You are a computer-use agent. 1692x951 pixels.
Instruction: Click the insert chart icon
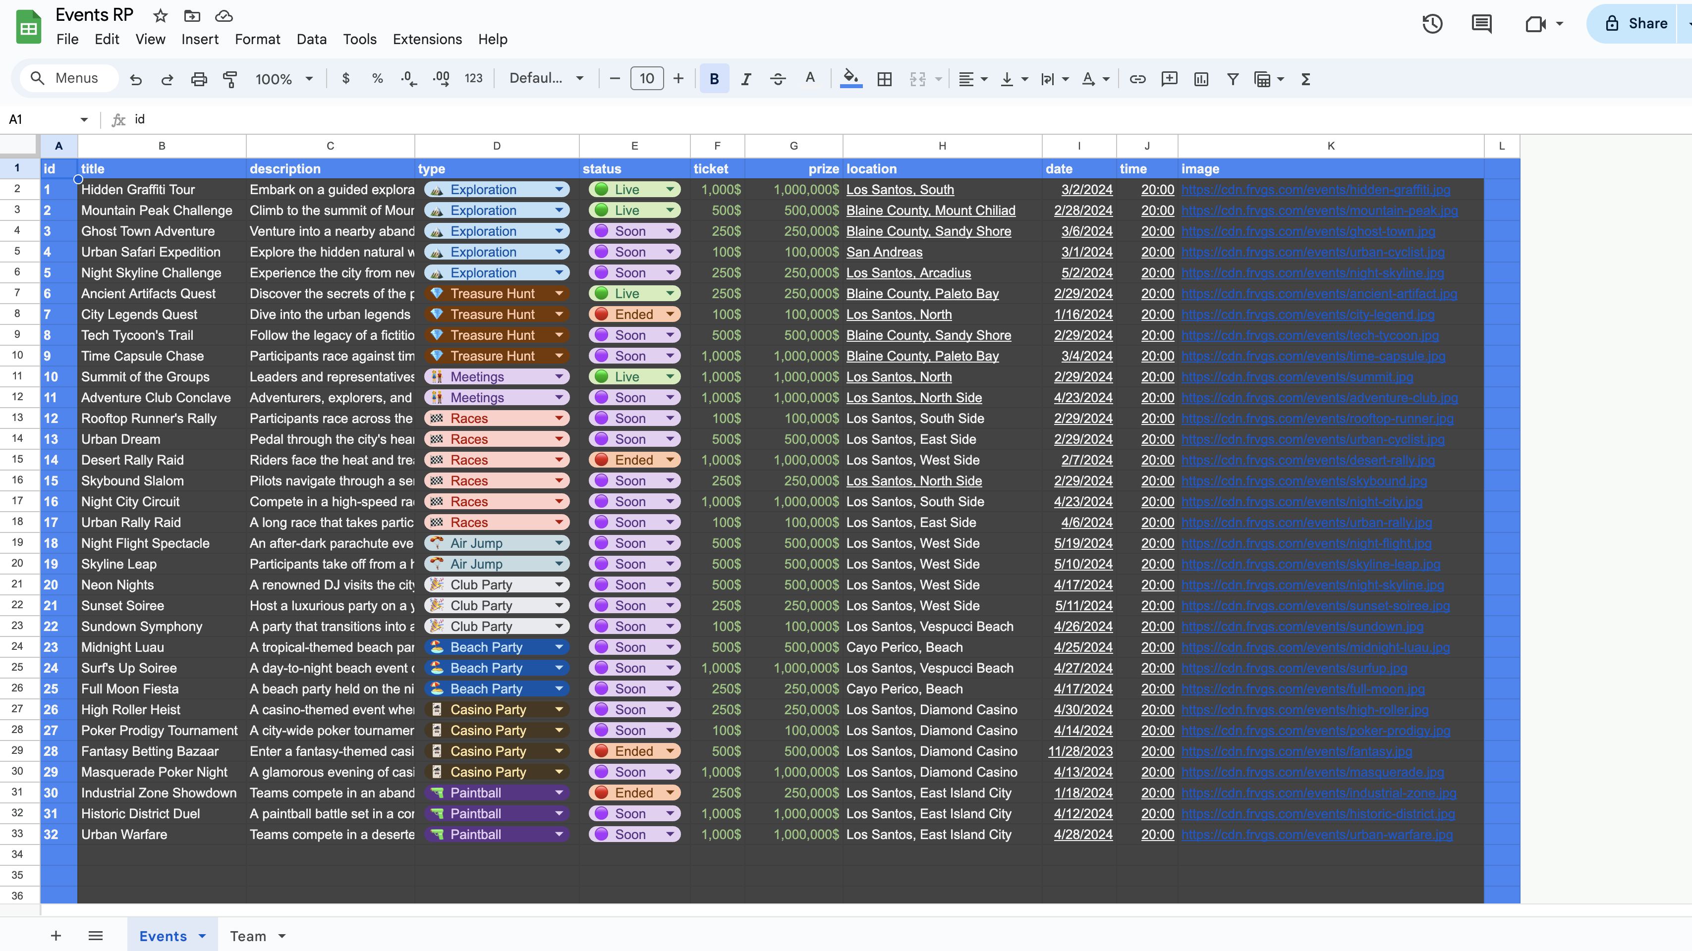1201,79
